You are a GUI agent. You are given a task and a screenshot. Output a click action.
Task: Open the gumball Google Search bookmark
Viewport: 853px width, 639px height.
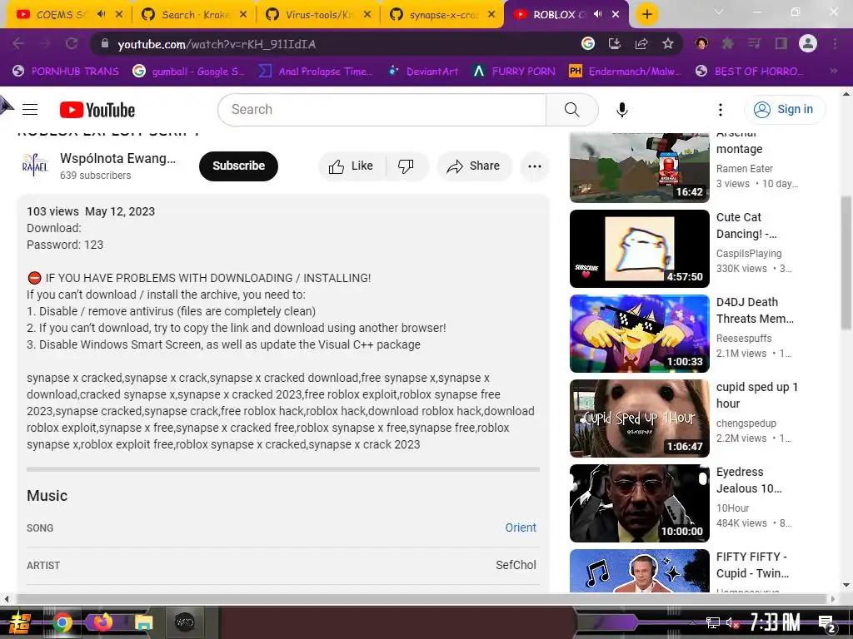(x=189, y=72)
